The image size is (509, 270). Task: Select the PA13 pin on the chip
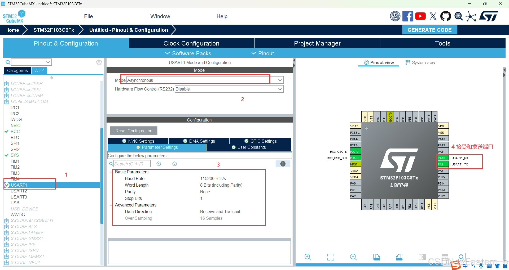[443, 139]
